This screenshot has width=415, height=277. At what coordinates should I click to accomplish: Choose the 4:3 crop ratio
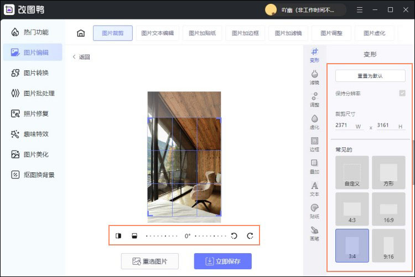point(352,209)
